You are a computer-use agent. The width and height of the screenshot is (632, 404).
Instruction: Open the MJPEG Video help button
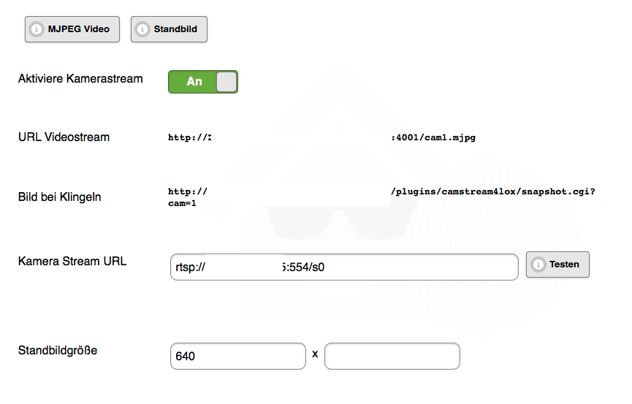coord(72,29)
